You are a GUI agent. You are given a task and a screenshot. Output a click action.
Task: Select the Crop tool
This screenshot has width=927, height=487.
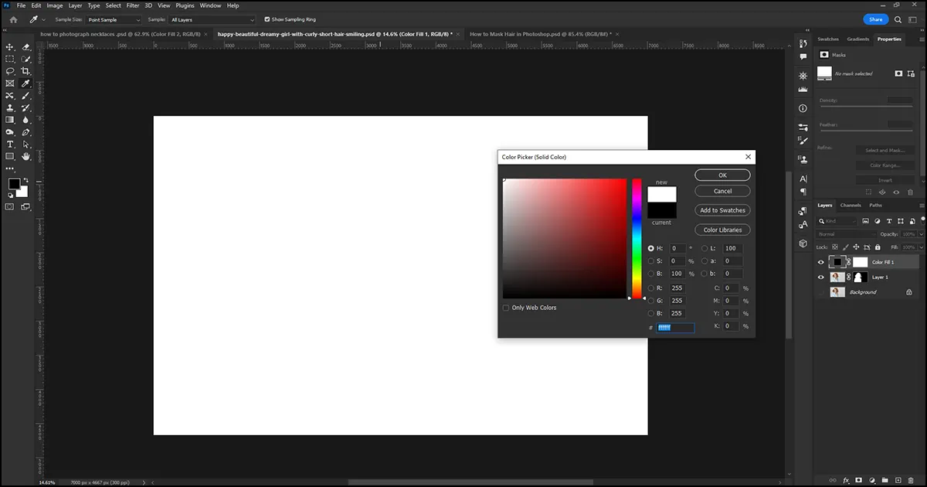[25, 72]
